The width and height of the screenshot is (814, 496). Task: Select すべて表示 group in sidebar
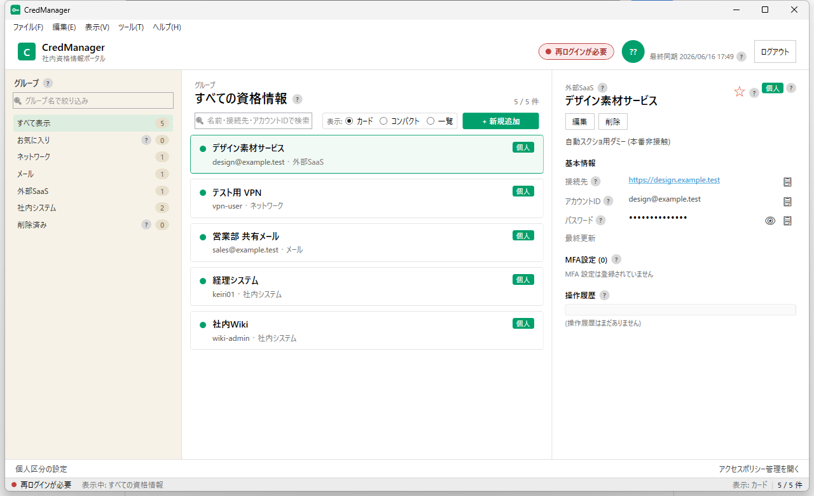[93, 123]
